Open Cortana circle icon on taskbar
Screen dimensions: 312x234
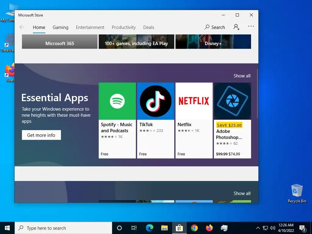pyautogui.click(x=119, y=228)
